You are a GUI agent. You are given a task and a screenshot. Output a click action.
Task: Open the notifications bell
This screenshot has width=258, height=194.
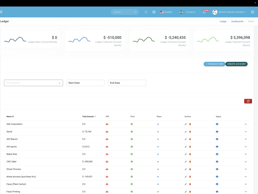[204, 12]
